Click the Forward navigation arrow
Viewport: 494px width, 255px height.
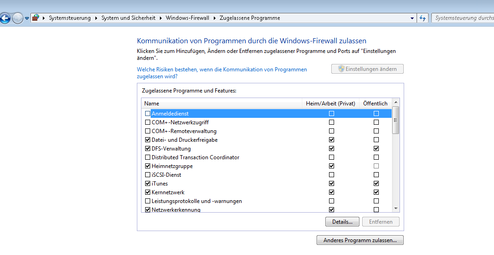point(18,18)
